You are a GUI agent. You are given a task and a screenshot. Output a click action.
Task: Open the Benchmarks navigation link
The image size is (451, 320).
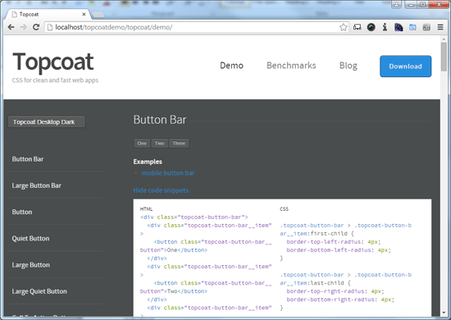[291, 66]
